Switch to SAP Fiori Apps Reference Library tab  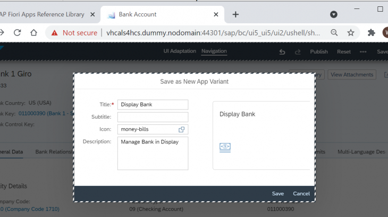(42, 14)
